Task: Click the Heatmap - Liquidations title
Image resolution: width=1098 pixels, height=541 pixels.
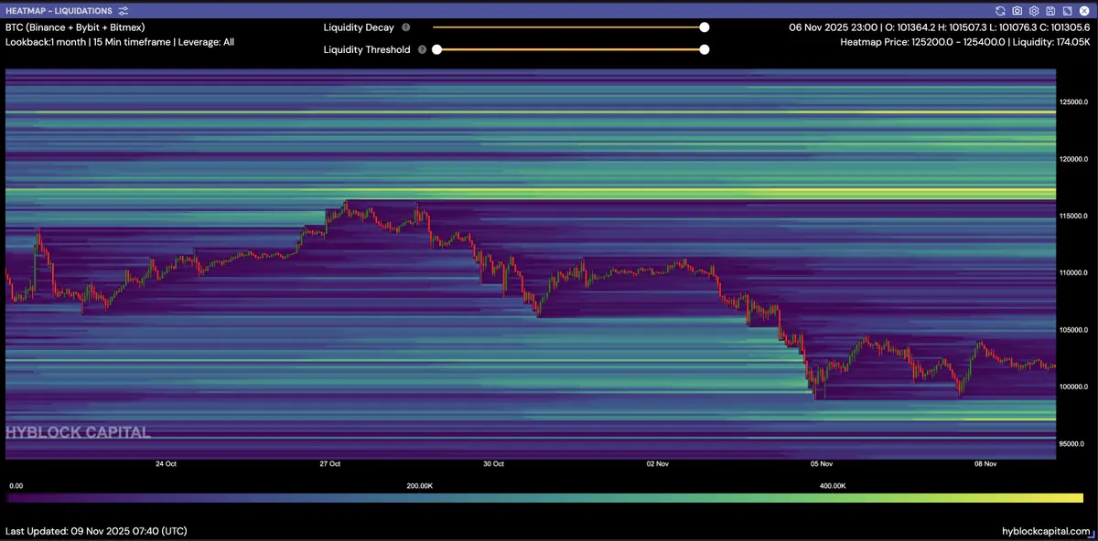Action: click(x=59, y=11)
